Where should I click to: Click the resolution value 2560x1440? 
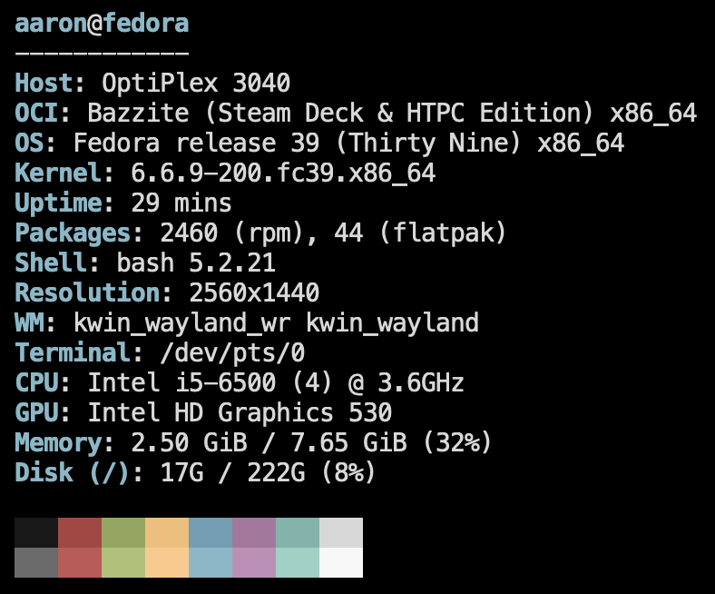pyautogui.click(x=254, y=293)
